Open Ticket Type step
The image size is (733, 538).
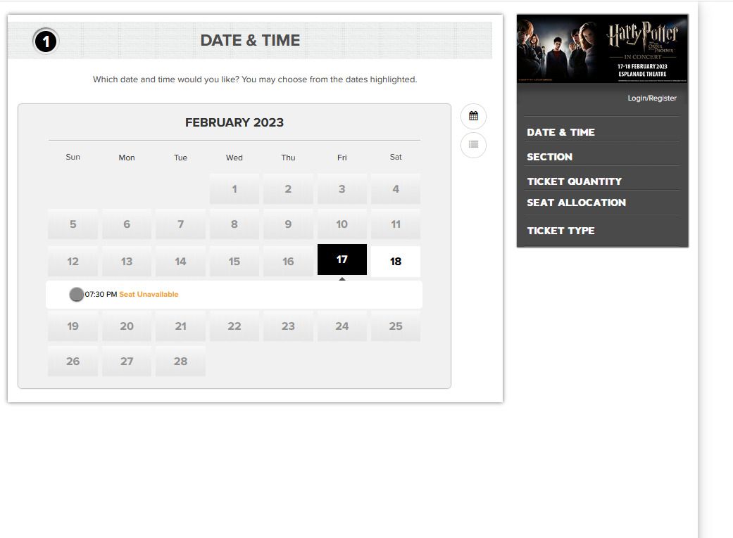coord(560,231)
